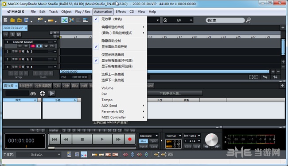Toggle metronome Click button
Viewport: 288px width, 166px height.
188,147
